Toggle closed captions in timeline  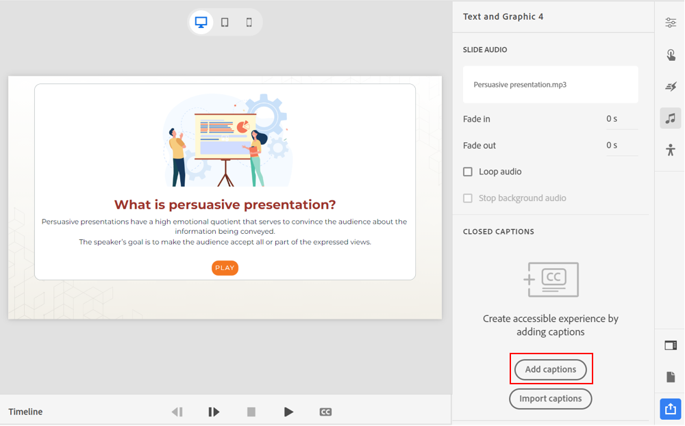(325, 412)
